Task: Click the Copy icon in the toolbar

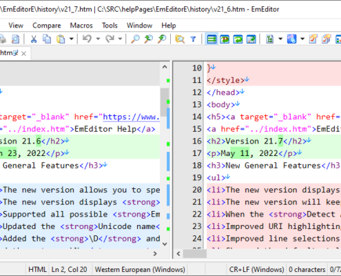Action: point(47,39)
